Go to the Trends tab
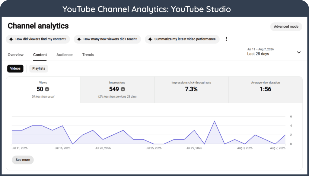 88,55
